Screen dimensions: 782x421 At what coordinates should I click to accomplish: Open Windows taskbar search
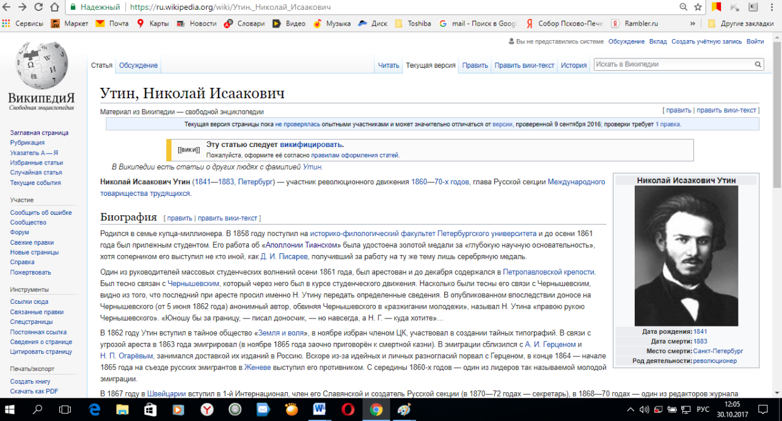coord(38,409)
